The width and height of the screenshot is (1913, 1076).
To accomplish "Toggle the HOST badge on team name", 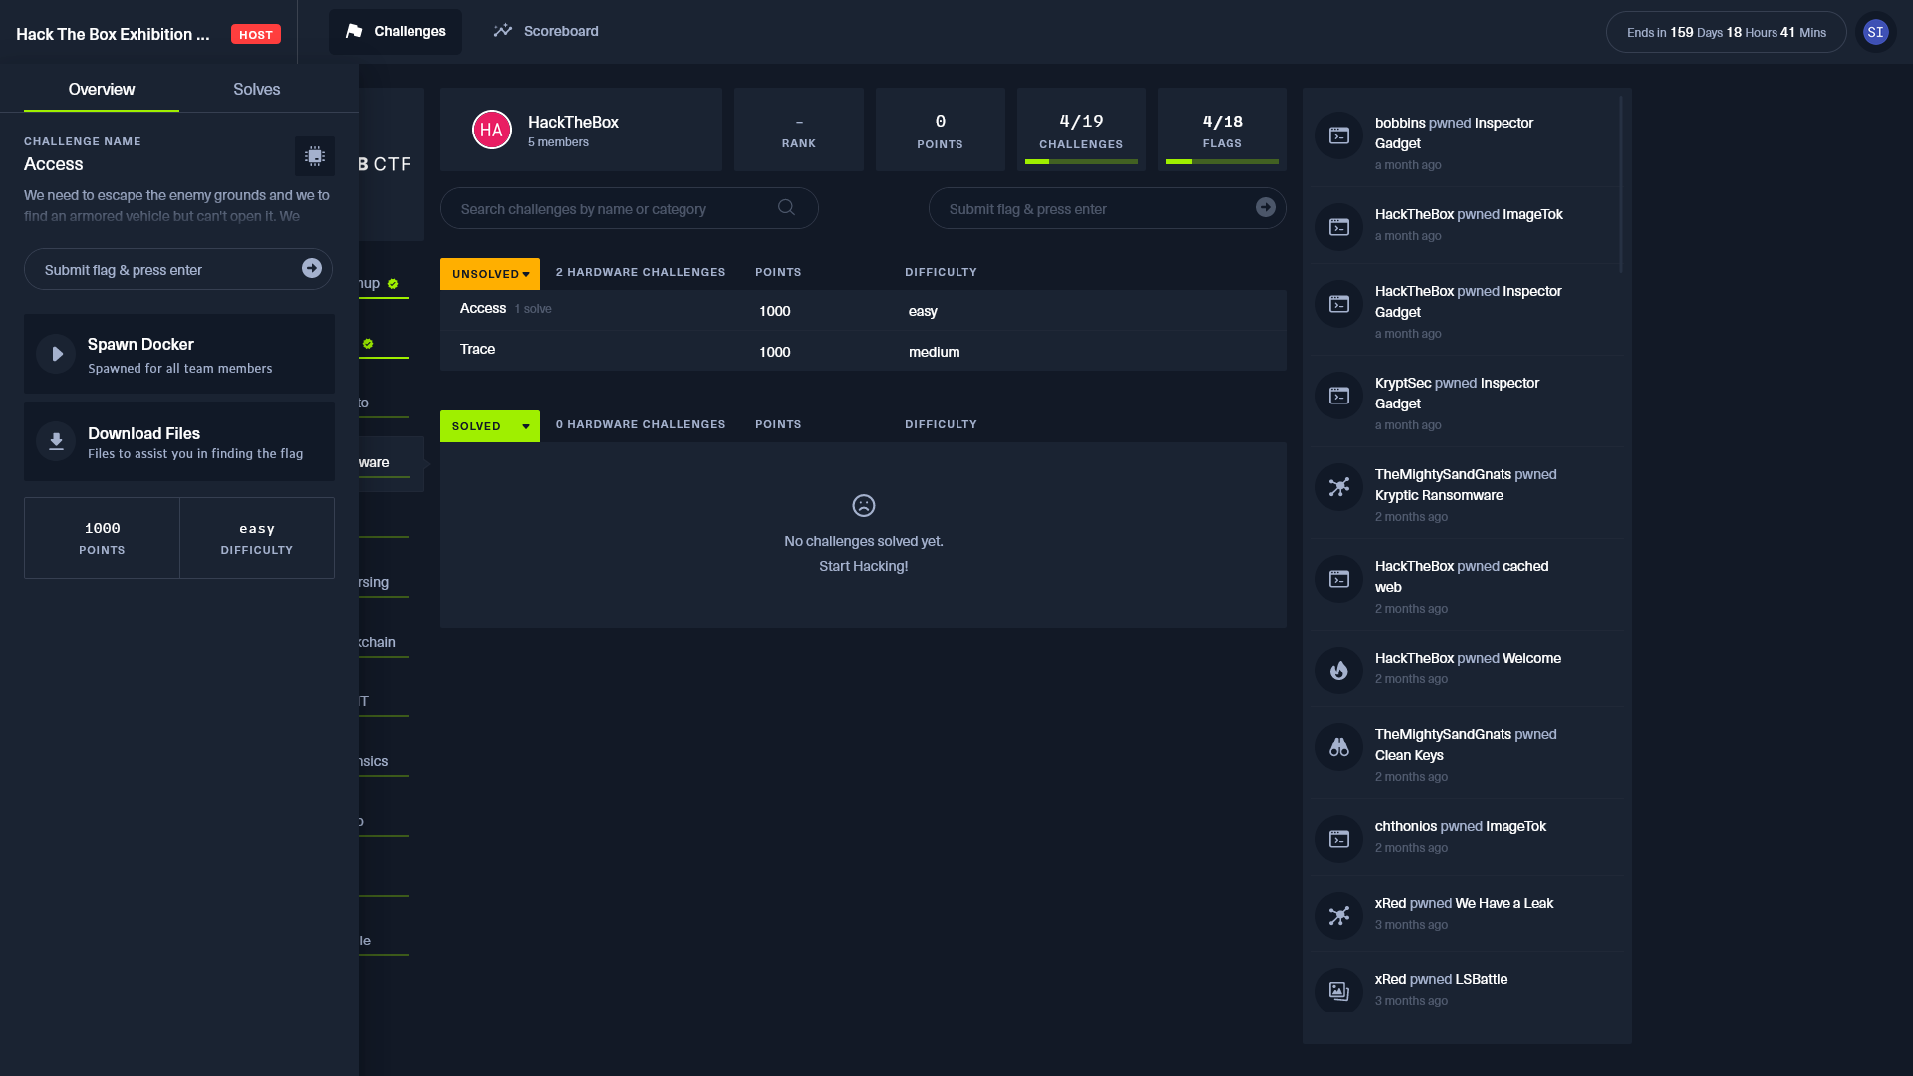I will [255, 33].
